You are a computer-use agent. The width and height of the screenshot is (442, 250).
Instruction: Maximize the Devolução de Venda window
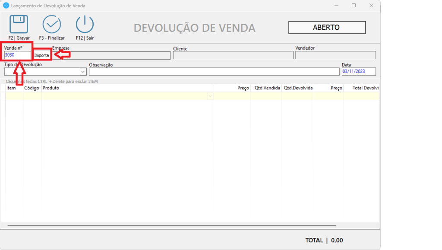[354, 6]
